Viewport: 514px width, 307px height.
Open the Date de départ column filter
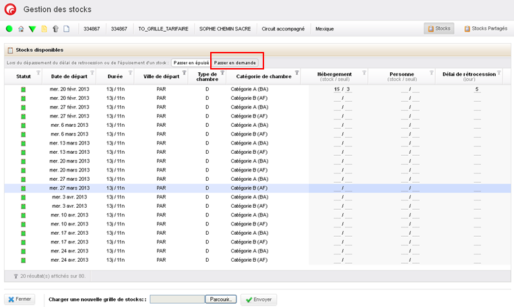(92, 73)
